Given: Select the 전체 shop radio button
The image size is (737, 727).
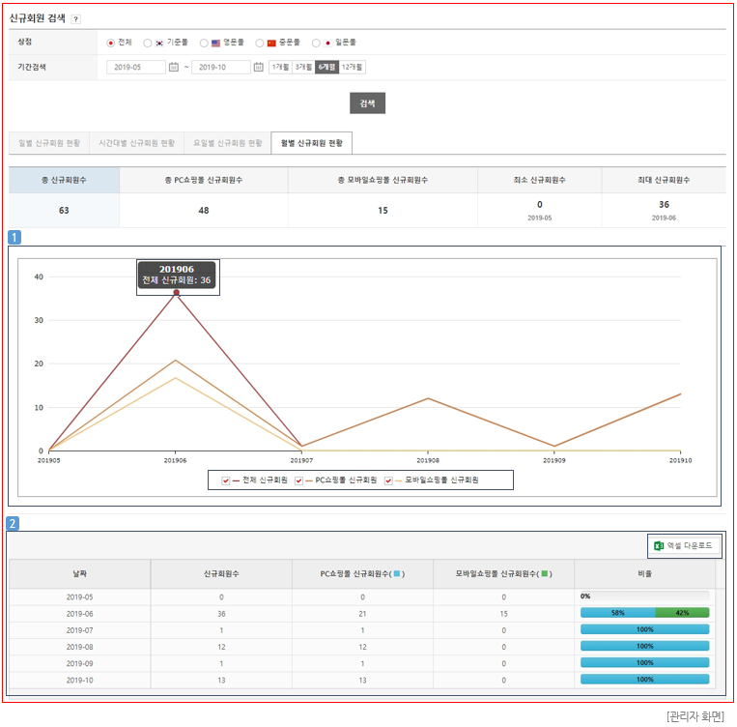Looking at the screenshot, I should (111, 43).
